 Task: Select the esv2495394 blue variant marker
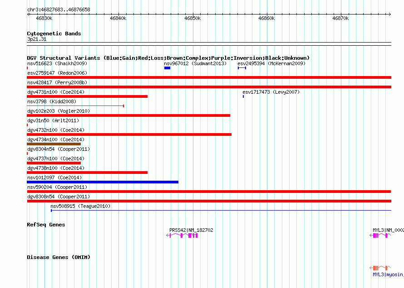(x=242, y=68)
